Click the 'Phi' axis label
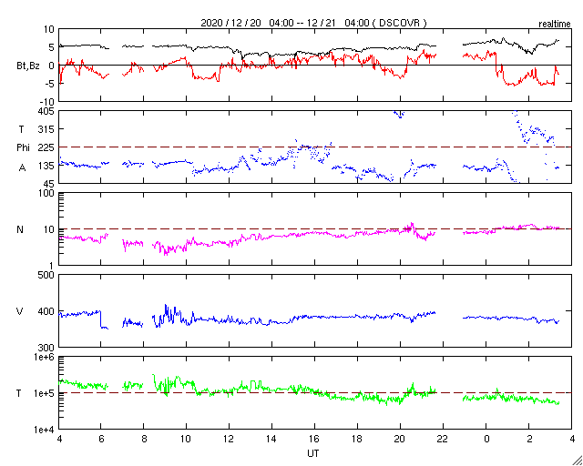 pos(23,148)
